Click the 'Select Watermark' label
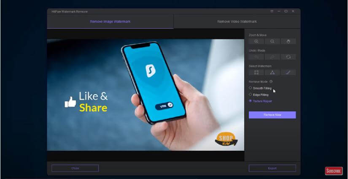 pyautogui.click(x=260, y=66)
